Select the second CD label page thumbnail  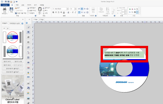[x=13, y=51]
